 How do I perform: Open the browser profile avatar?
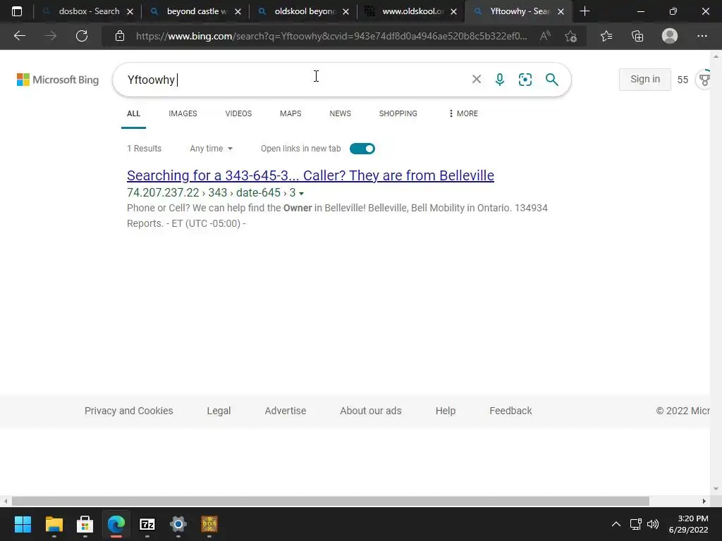[670, 36]
